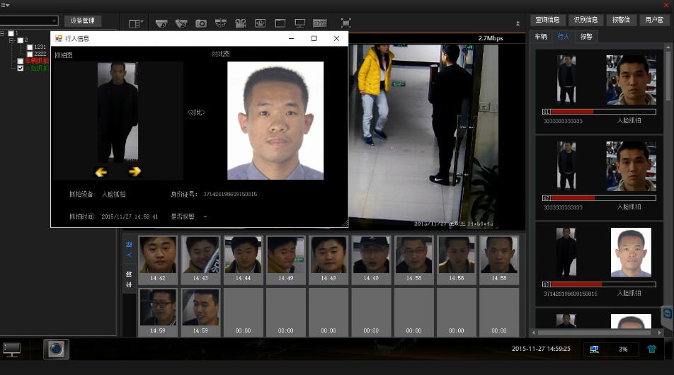Click the shirt skin icon at bottom right
The width and height of the screenshot is (674, 375).
(651, 349)
